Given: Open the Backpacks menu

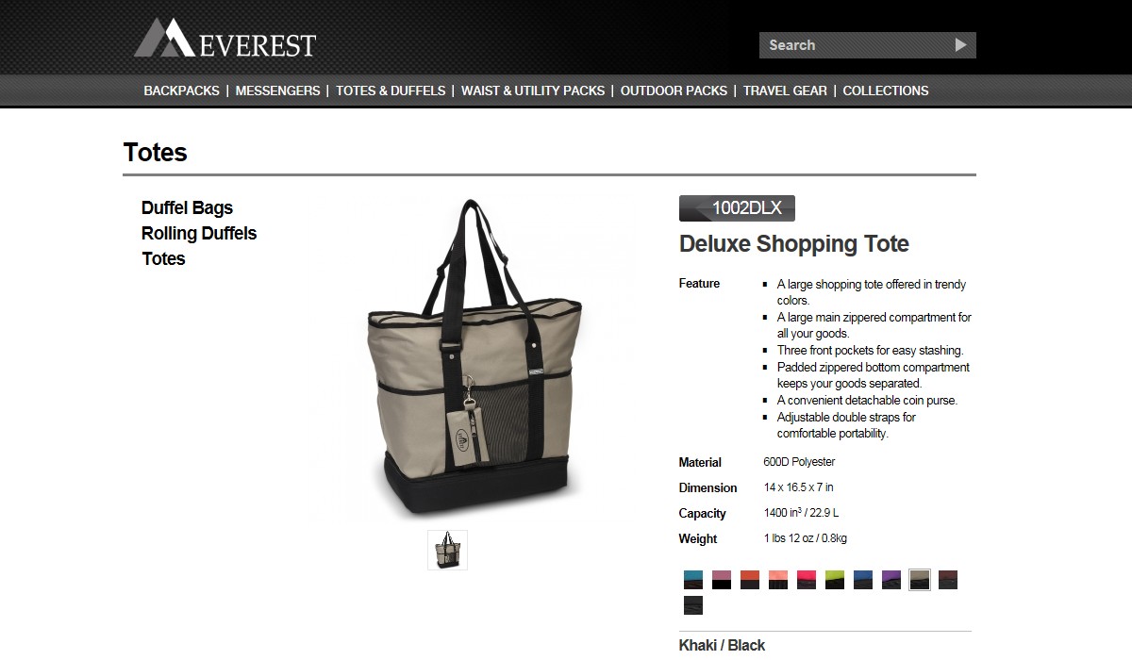Looking at the screenshot, I should [181, 91].
